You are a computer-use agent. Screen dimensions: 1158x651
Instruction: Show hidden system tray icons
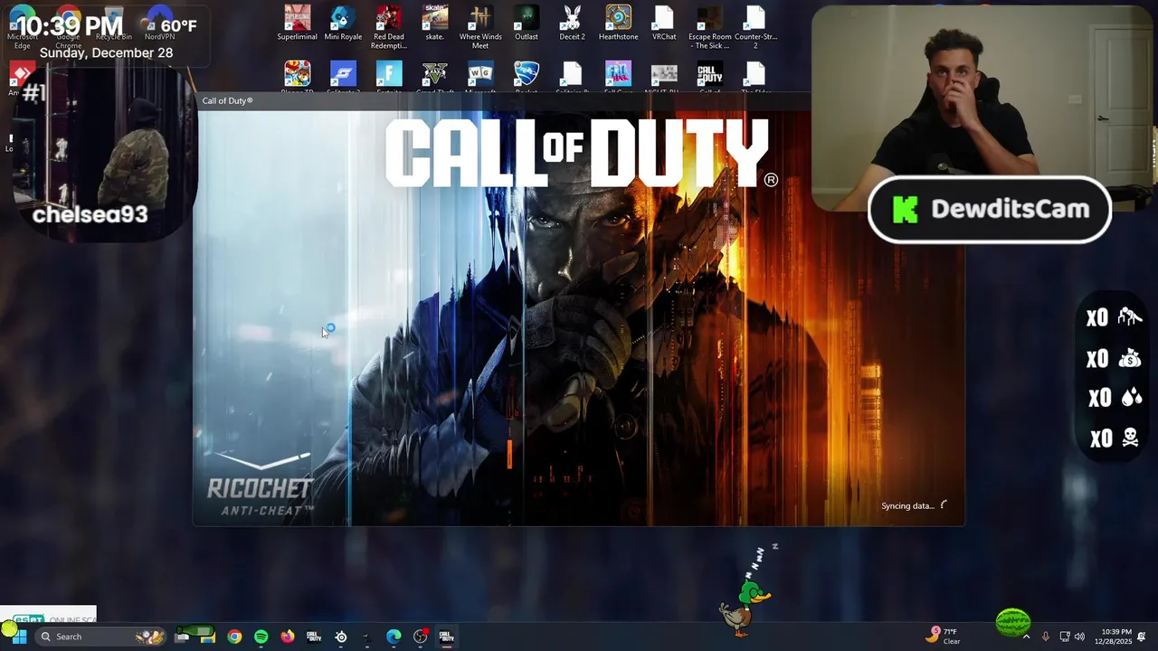(1026, 637)
